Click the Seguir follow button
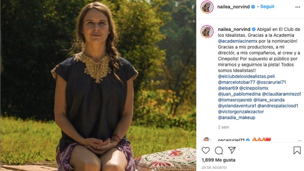 click(x=267, y=7)
